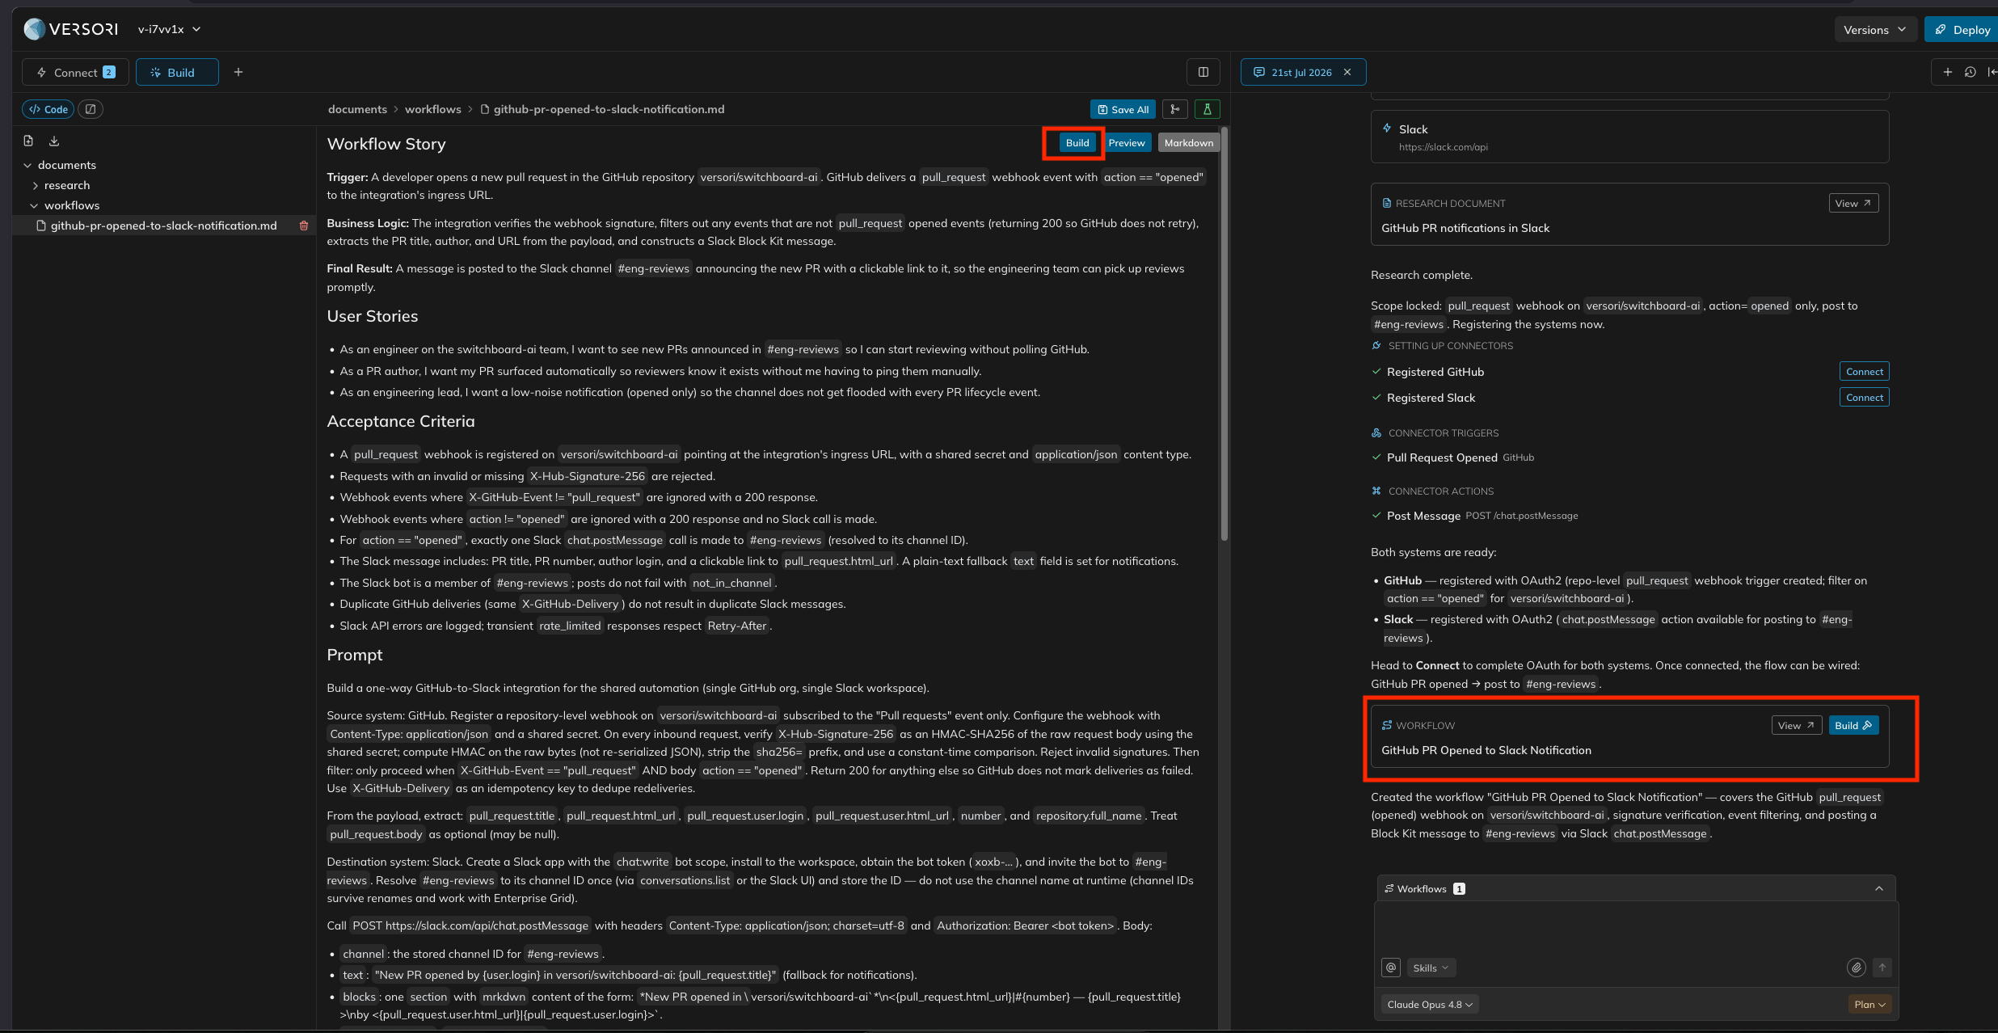The width and height of the screenshot is (1998, 1033).
Task: Open the chat history clock icon
Action: pos(1971,72)
